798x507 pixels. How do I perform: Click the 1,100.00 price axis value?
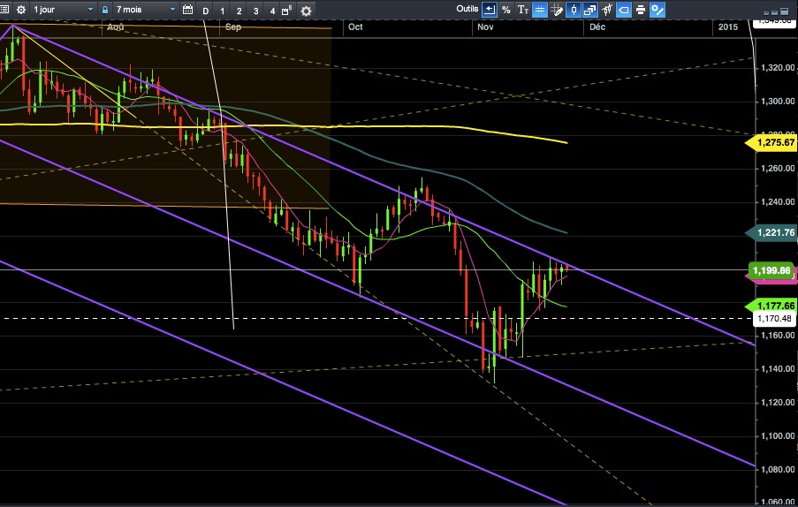coord(777,436)
